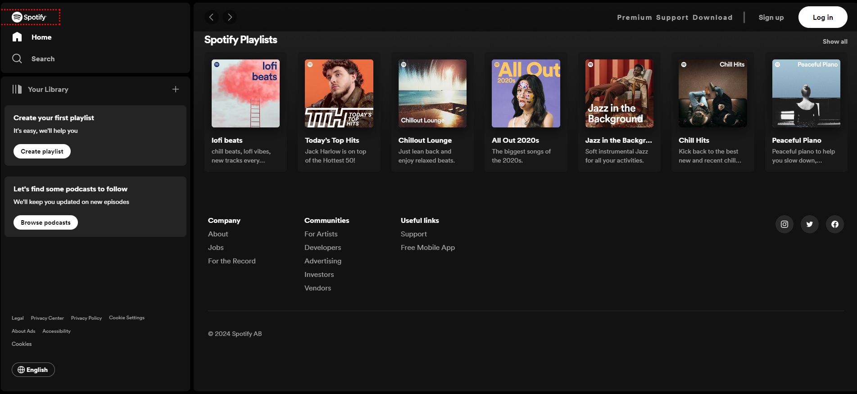This screenshot has height=394, width=857.
Task: Open Premium link in top bar
Action: pyautogui.click(x=635, y=17)
